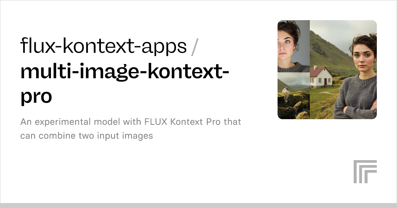Select the model description text
This screenshot has width=397, height=208.
[131, 129]
